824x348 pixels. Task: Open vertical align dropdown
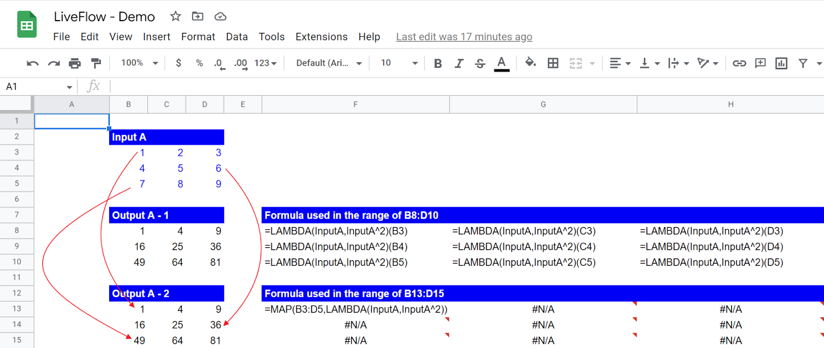click(649, 63)
